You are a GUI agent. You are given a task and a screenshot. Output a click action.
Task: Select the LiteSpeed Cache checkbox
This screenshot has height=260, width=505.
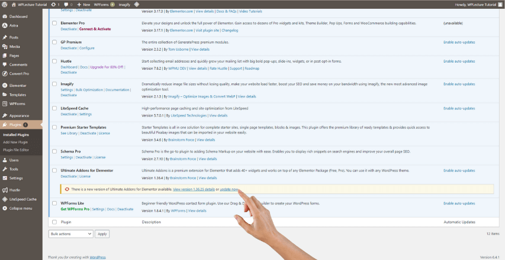(54, 108)
